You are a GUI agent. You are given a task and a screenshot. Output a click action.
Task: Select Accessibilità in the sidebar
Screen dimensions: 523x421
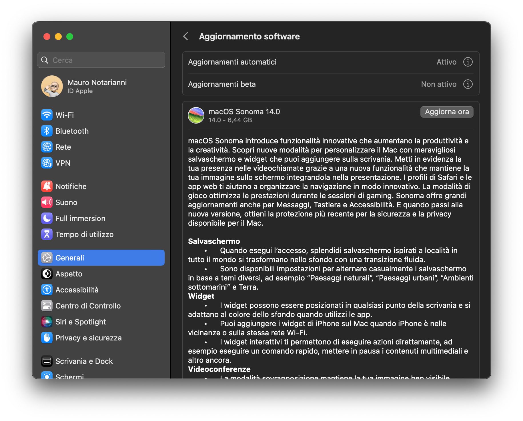[101, 290]
